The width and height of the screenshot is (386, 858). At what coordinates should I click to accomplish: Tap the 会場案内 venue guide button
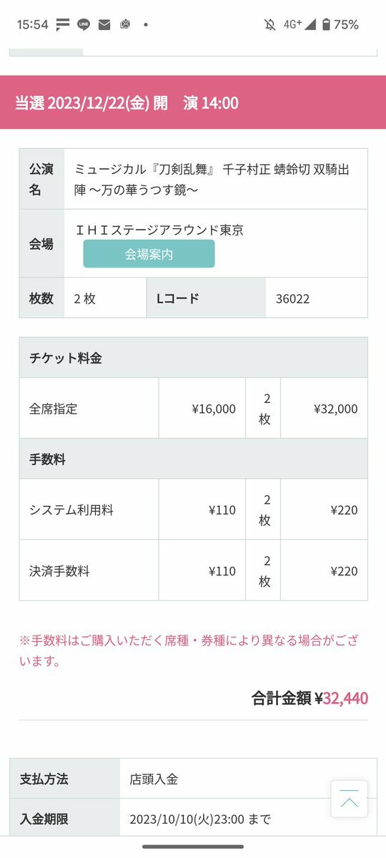point(149,254)
